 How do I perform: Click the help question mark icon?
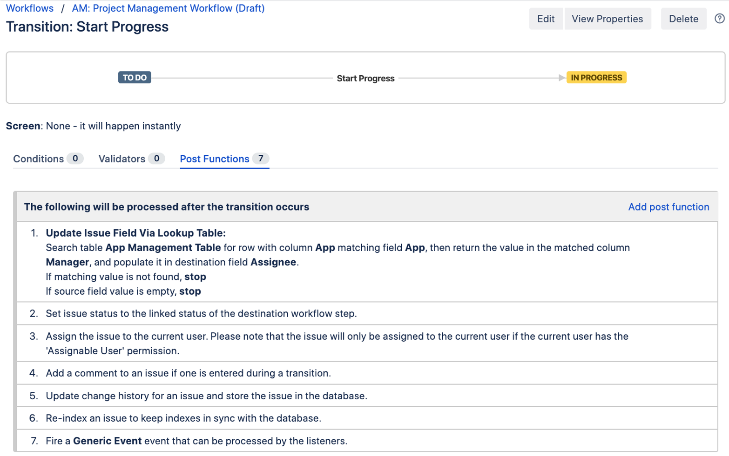[x=719, y=19]
